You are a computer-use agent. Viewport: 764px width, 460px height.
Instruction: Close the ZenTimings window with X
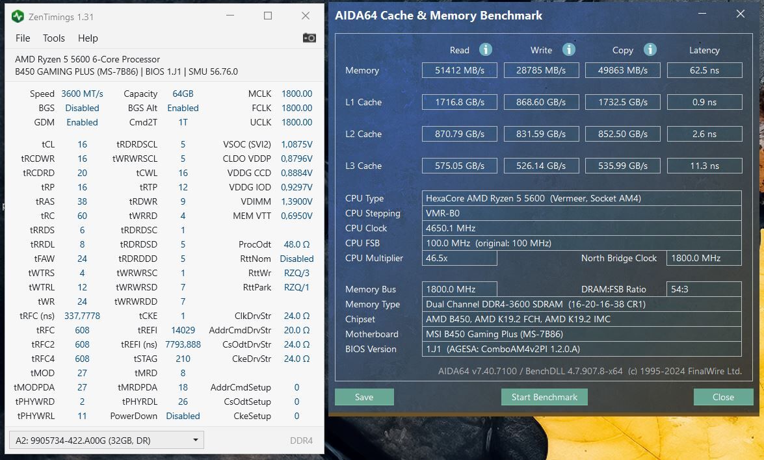point(306,16)
